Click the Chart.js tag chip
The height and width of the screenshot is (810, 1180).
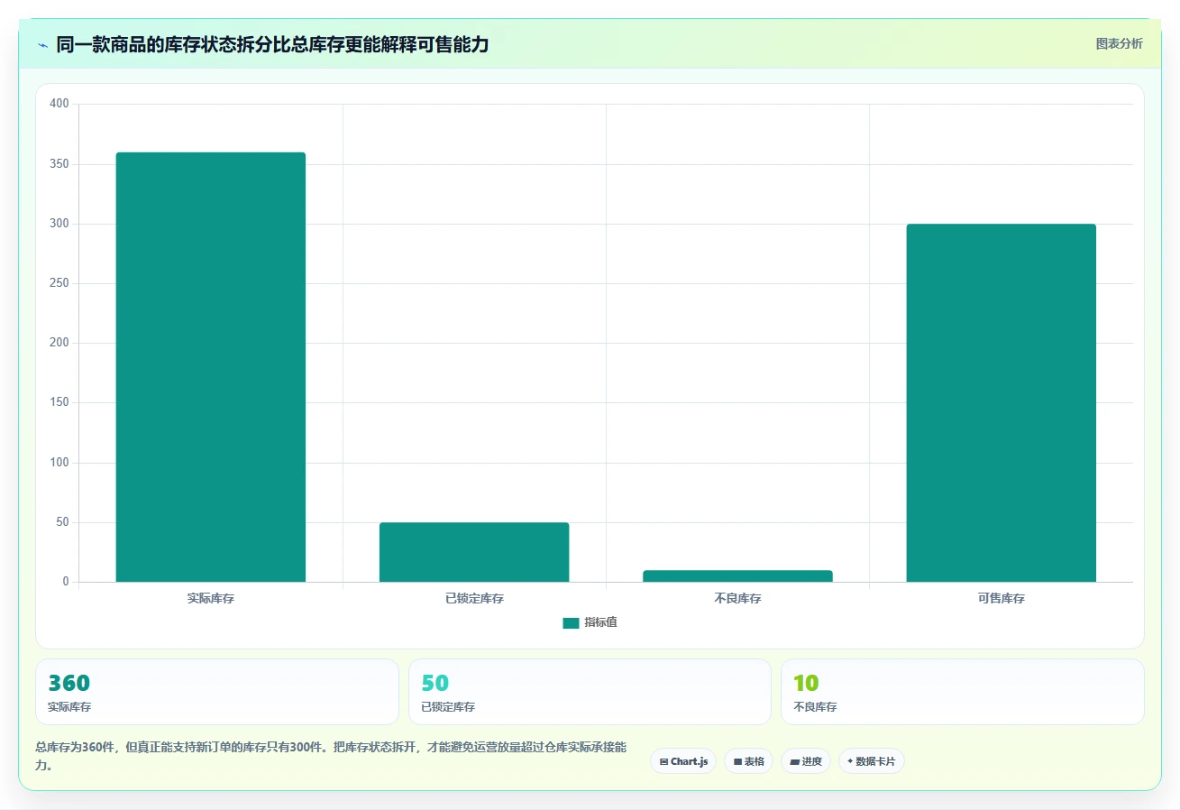coord(683,761)
